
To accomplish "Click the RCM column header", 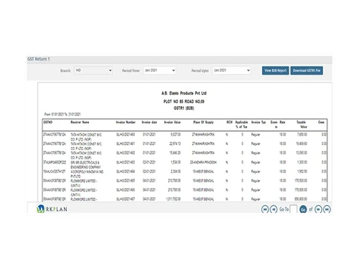I will (229, 122).
